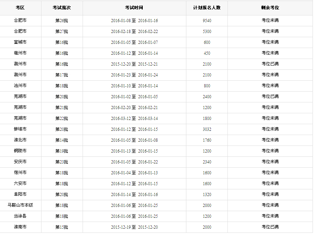The height and width of the screenshot is (236, 315).
Task: Click the 9540 planned count cell
Action: tap(207, 21)
